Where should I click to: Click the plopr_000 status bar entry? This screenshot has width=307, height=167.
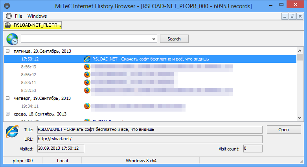22,161
